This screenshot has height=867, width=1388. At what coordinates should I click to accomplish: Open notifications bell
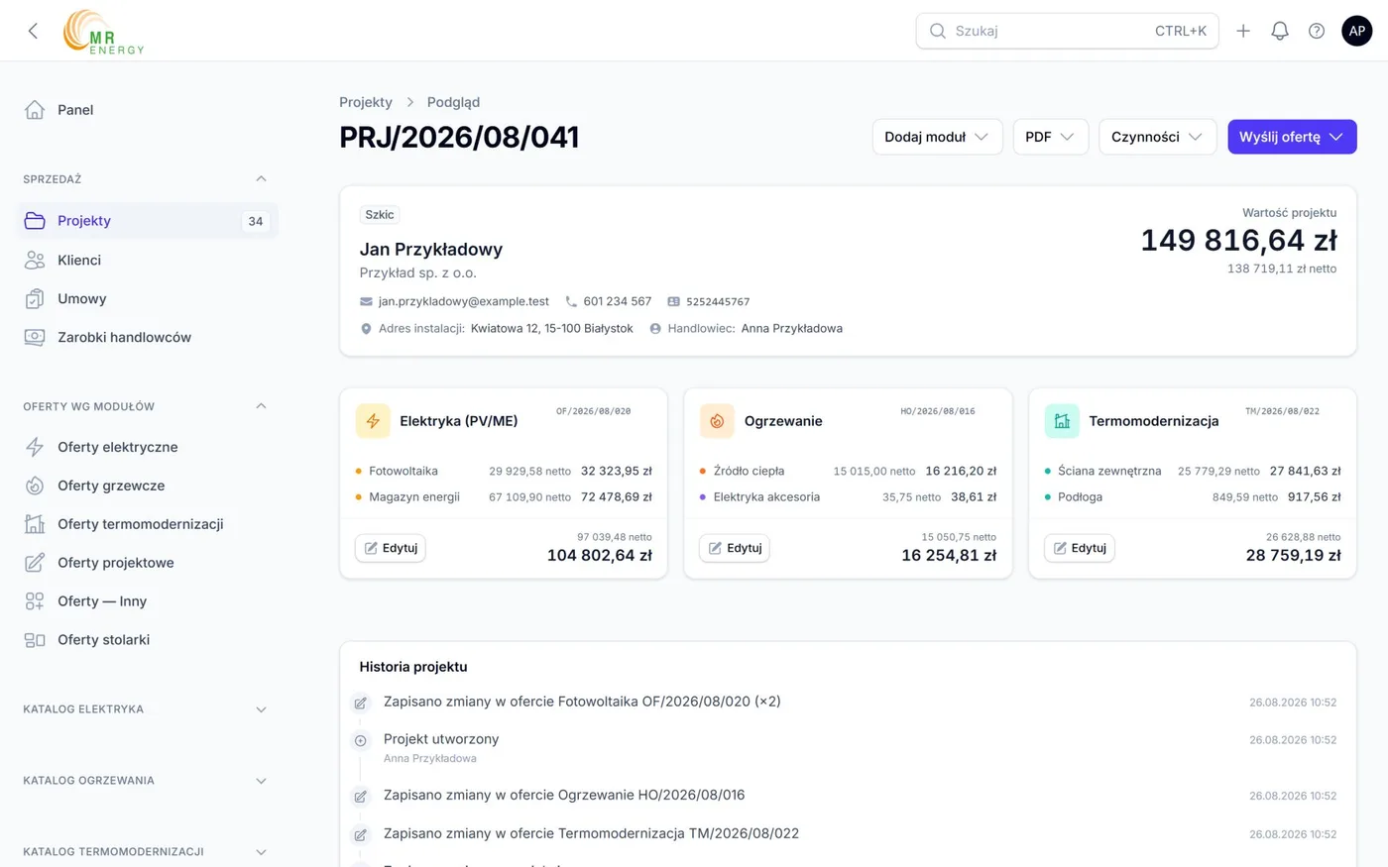point(1280,31)
